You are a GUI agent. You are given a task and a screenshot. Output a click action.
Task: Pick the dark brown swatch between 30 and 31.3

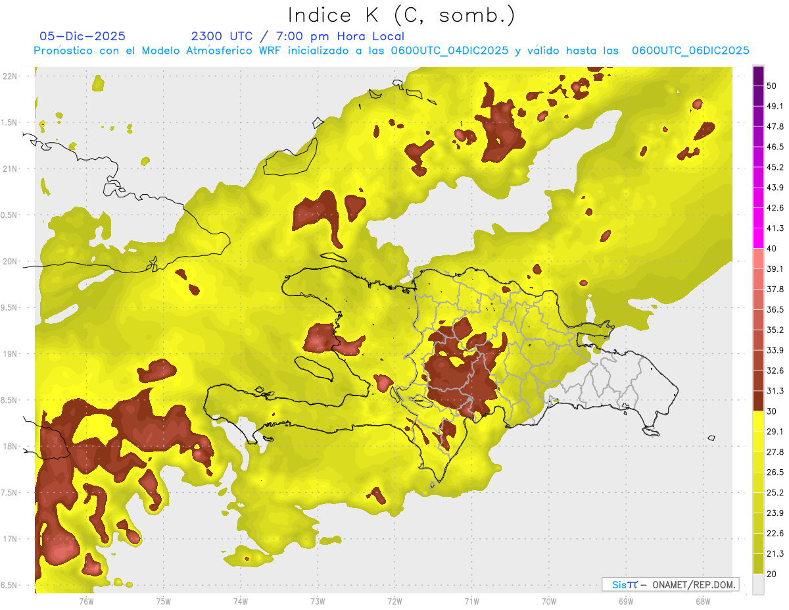758,401
